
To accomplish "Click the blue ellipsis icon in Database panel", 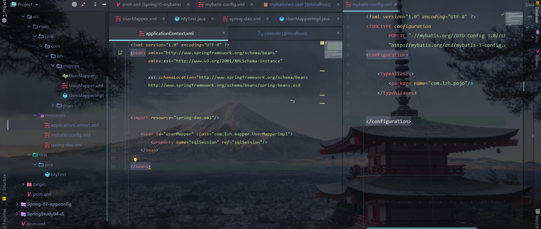I will [x=530, y=17].
